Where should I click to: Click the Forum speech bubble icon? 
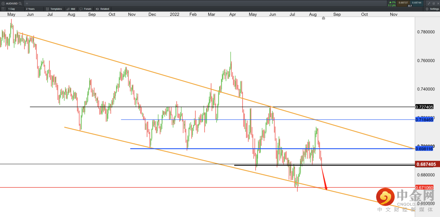click(81, 9)
